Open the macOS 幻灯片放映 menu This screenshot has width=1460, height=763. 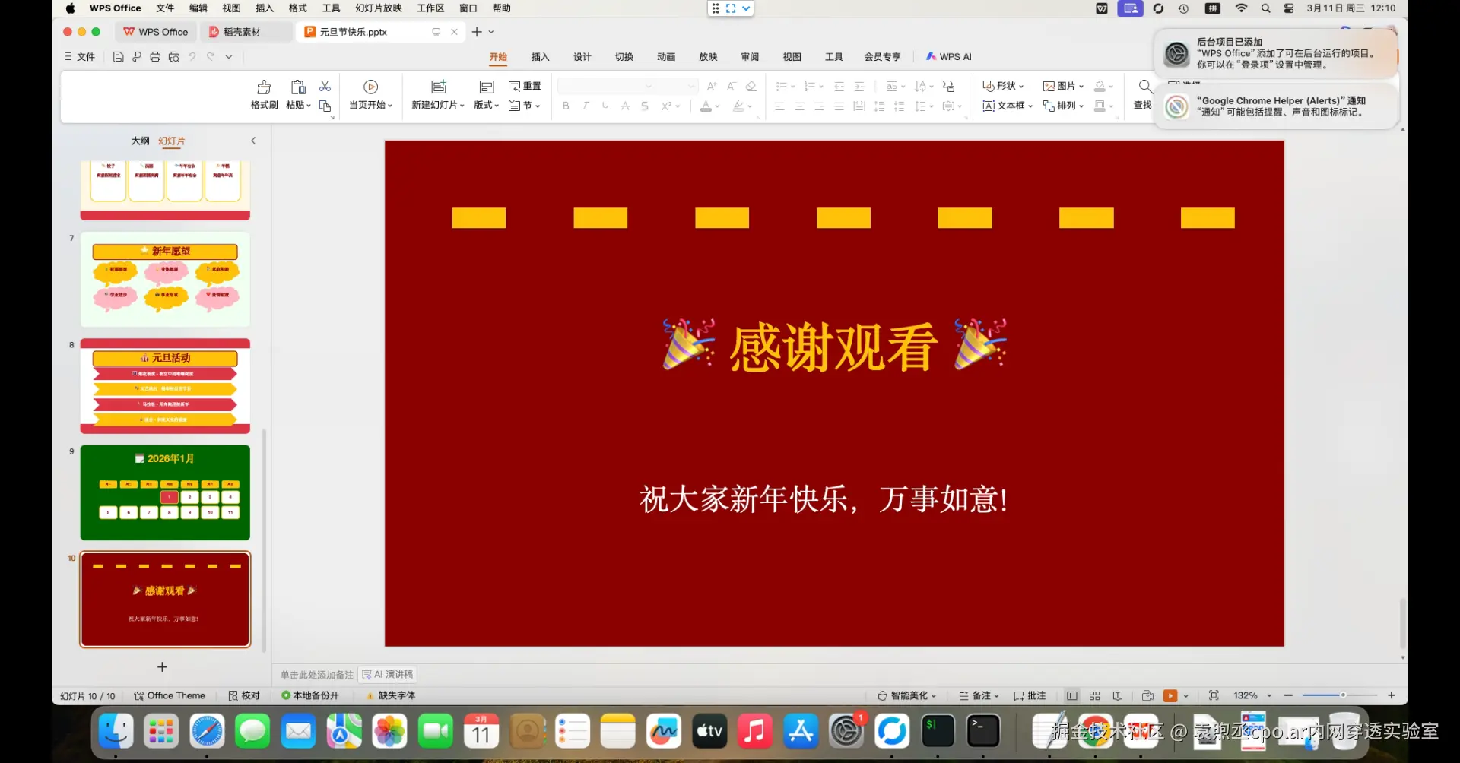[x=379, y=8]
